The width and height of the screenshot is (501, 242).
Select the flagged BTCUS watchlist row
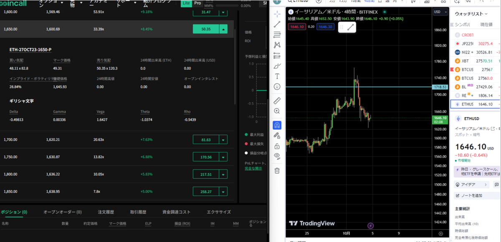[x=476, y=69]
